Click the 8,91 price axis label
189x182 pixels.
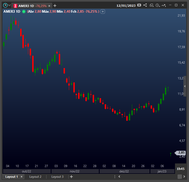click(182, 109)
